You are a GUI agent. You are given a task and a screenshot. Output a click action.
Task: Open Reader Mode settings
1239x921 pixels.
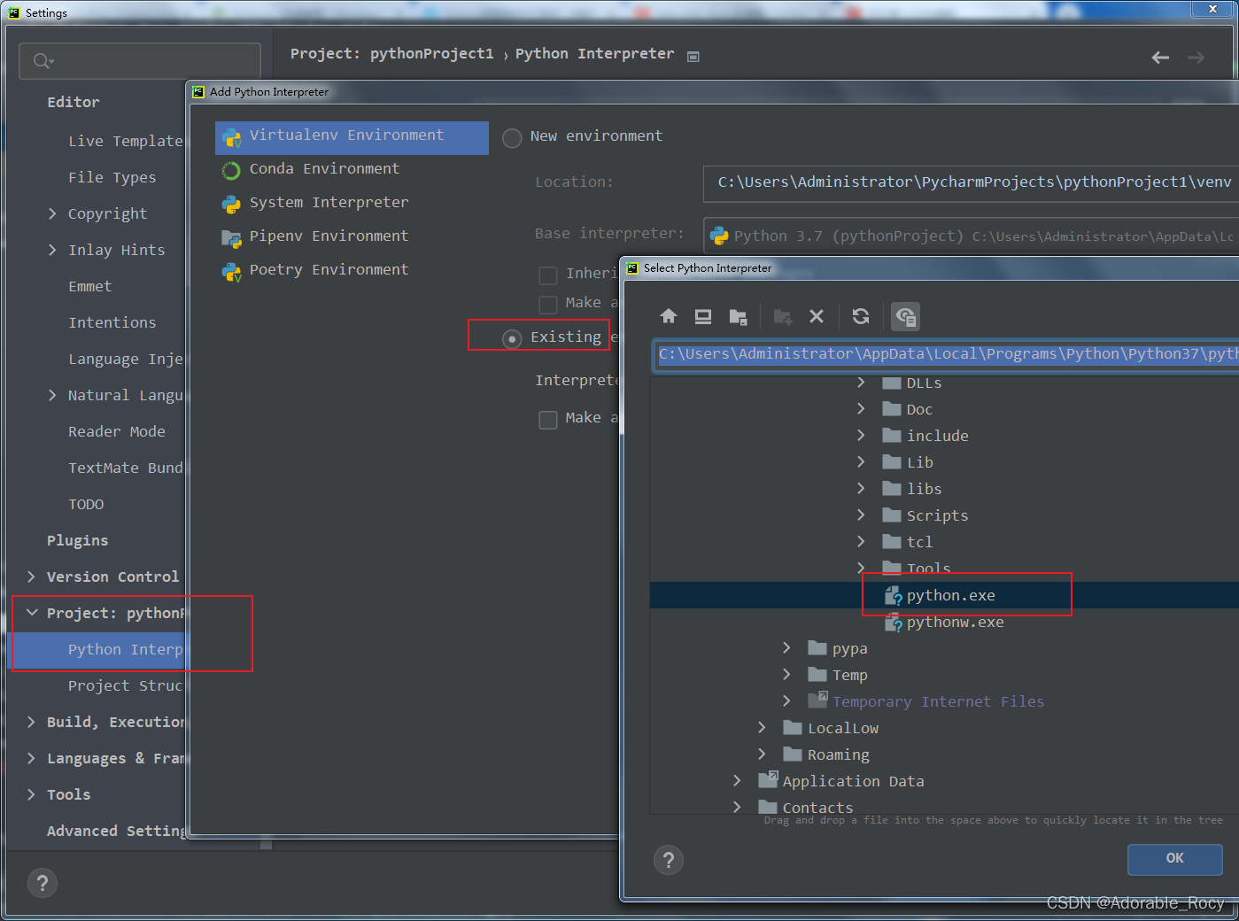116,431
